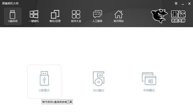Image resolution: width=193 pixels, height=112 pixels.
Task: Switch to 一键装机 tab
Action: 34,16
